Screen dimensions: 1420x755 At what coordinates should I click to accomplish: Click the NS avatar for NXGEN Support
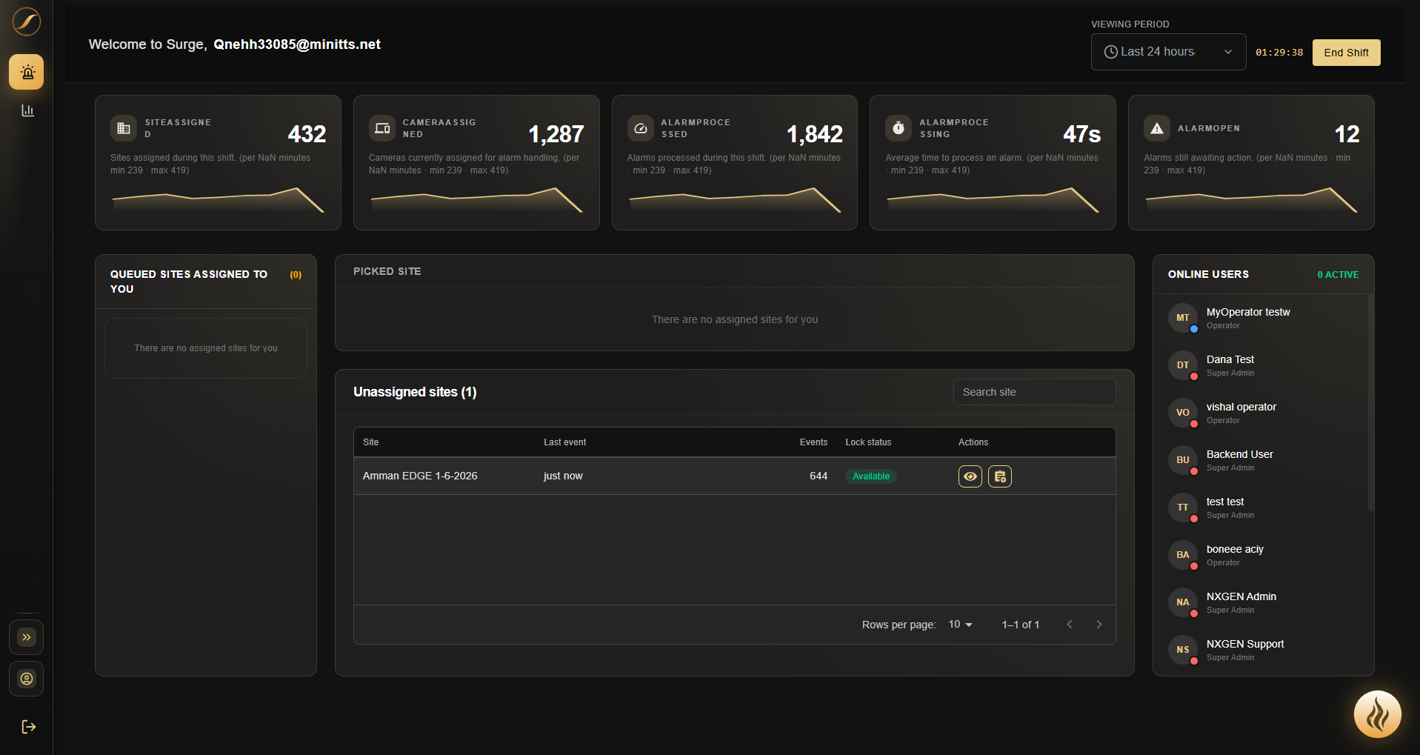click(1183, 650)
